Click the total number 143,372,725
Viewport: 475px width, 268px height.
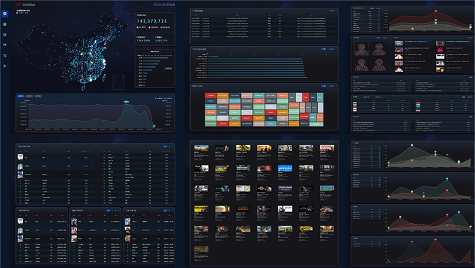point(152,21)
